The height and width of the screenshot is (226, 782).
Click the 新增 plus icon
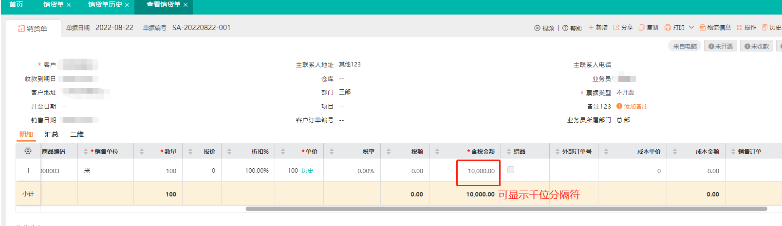[x=591, y=28]
